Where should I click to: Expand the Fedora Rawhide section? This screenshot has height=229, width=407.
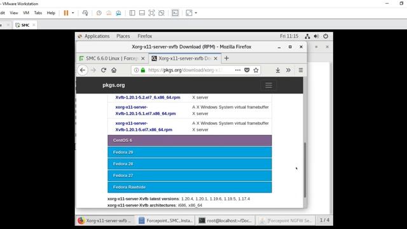pos(190,187)
